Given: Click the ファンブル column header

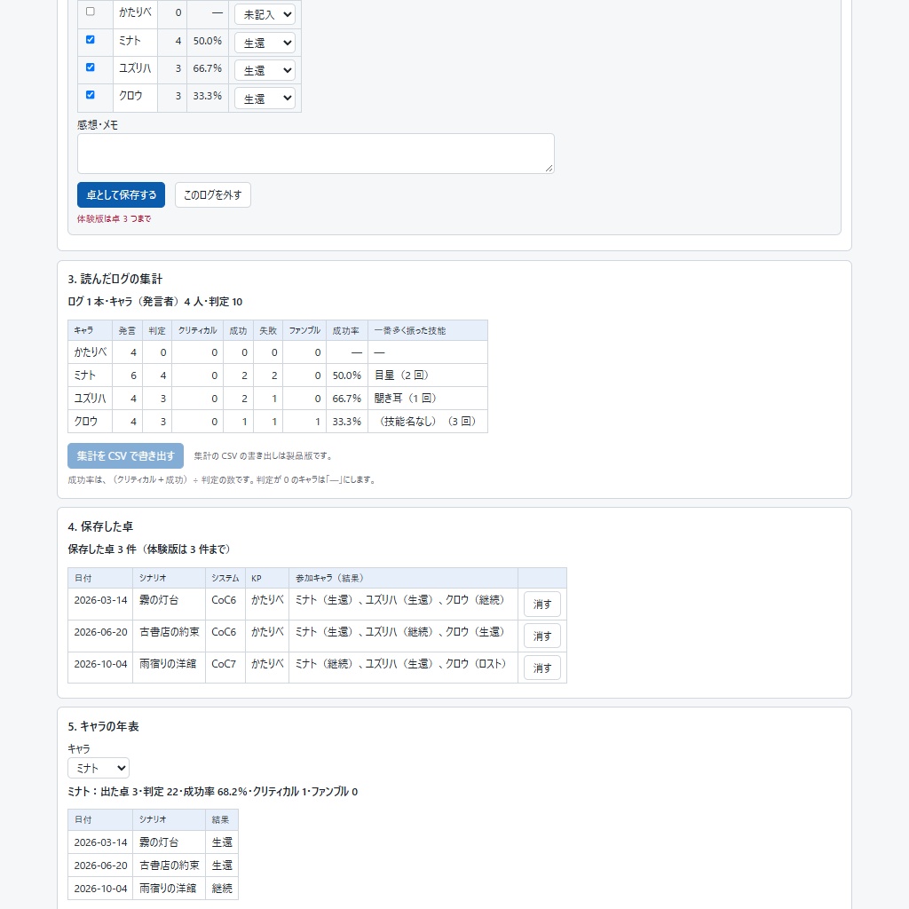Looking at the screenshot, I should 304,330.
